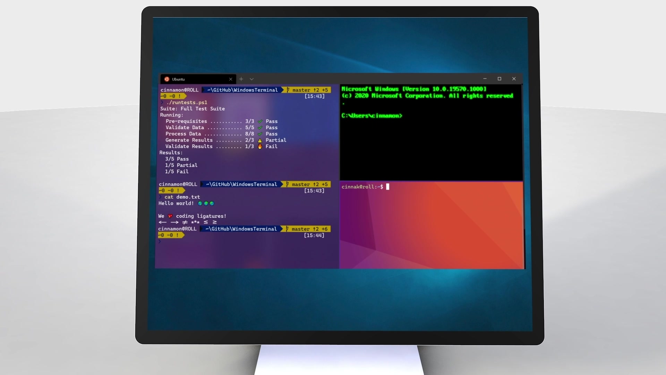The height and width of the screenshot is (375, 666).
Task: Click the './runtests.ps1' command text
Action: click(187, 102)
